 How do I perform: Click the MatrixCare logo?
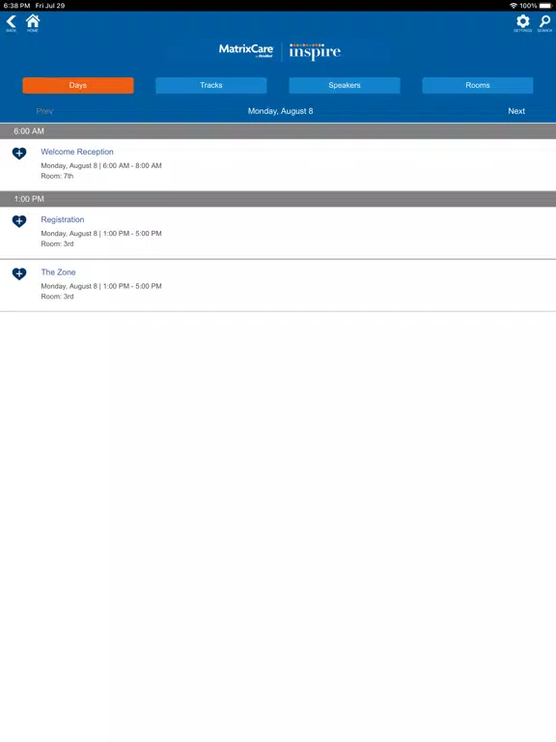(x=246, y=50)
